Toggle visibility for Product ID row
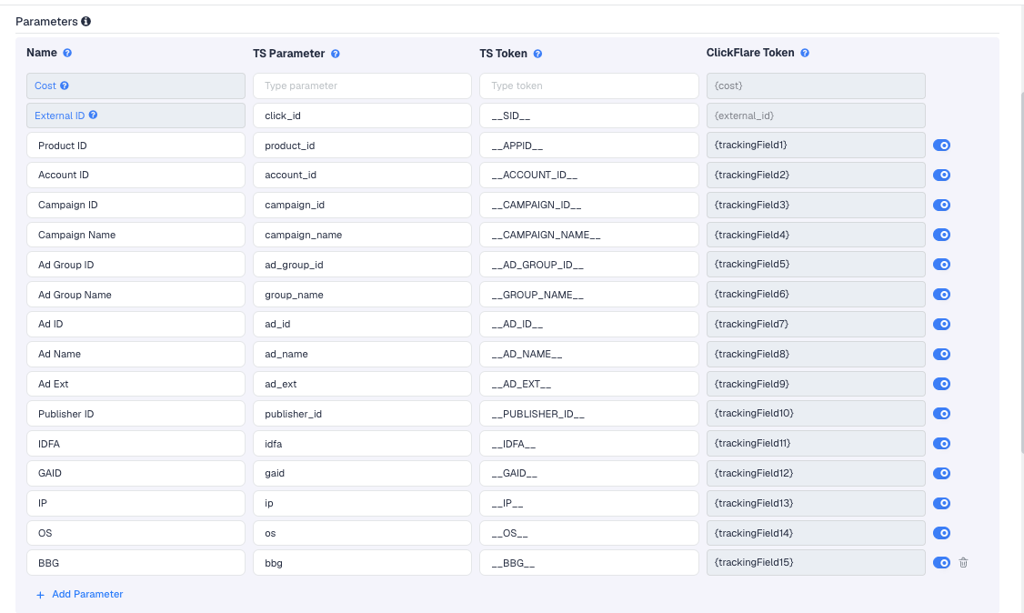 pos(941,145)
